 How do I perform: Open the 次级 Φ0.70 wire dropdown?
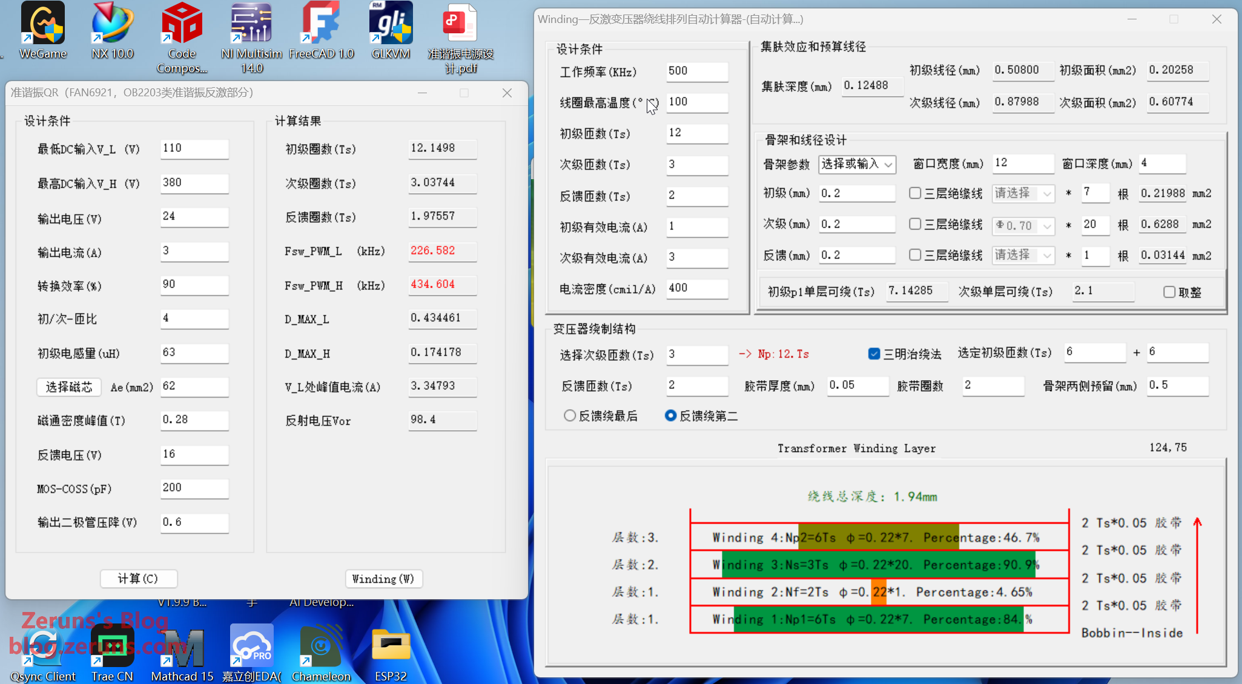pyautogui.click(x=1023, y=225)
